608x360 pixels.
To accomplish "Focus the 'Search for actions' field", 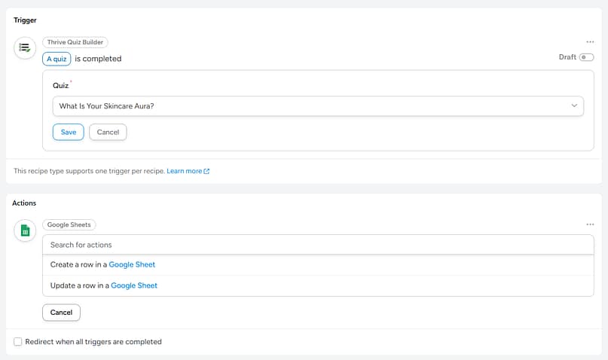I will 318,245.
